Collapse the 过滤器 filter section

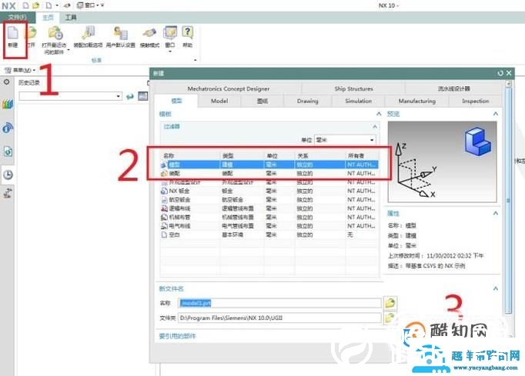[375, 126]
